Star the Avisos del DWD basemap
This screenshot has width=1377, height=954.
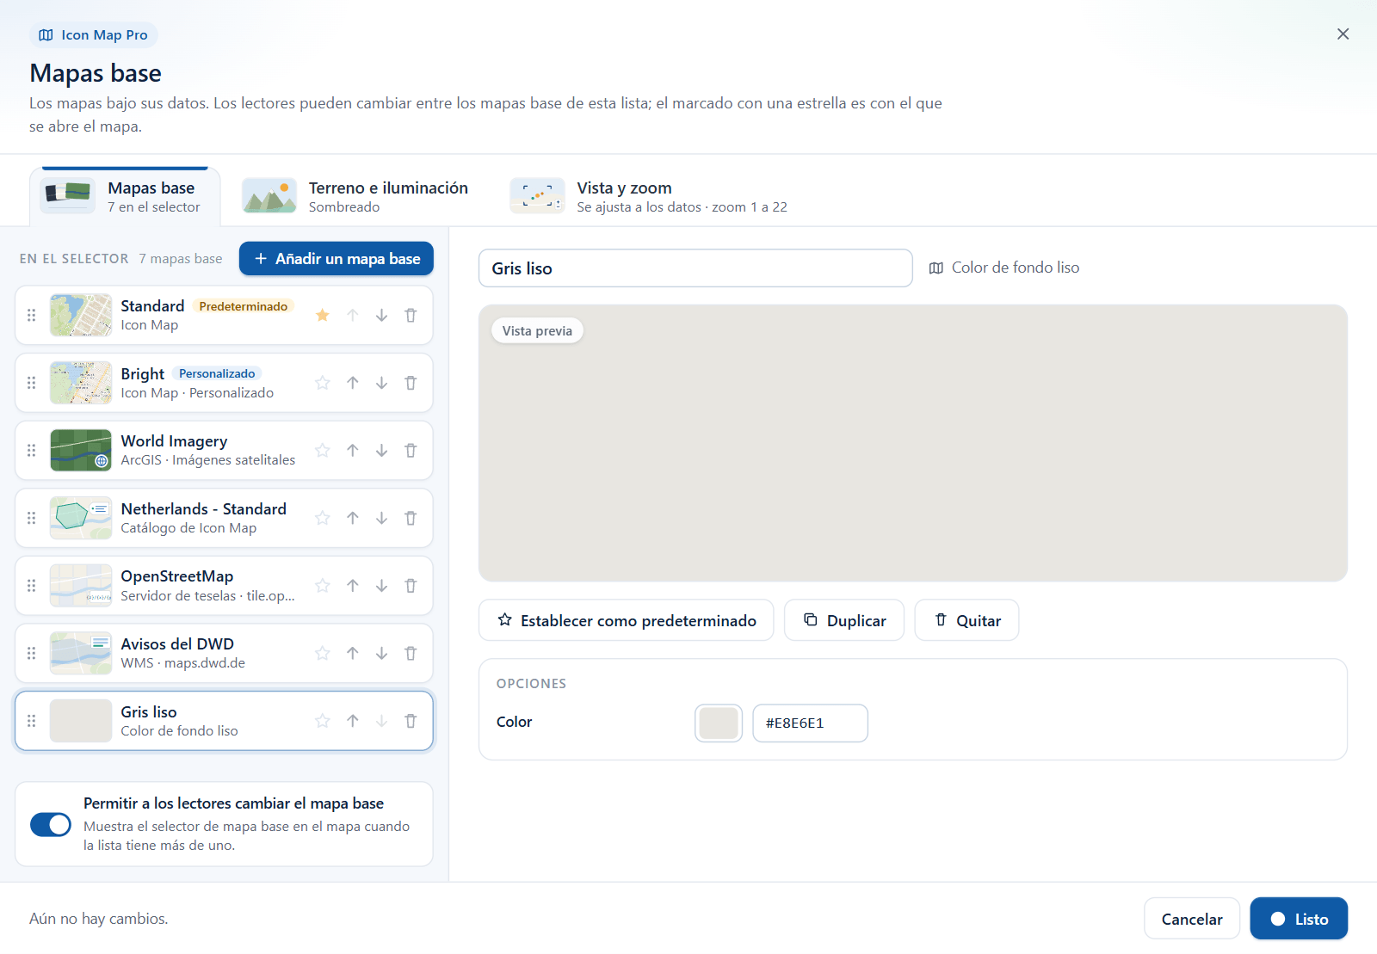point(323,653)
